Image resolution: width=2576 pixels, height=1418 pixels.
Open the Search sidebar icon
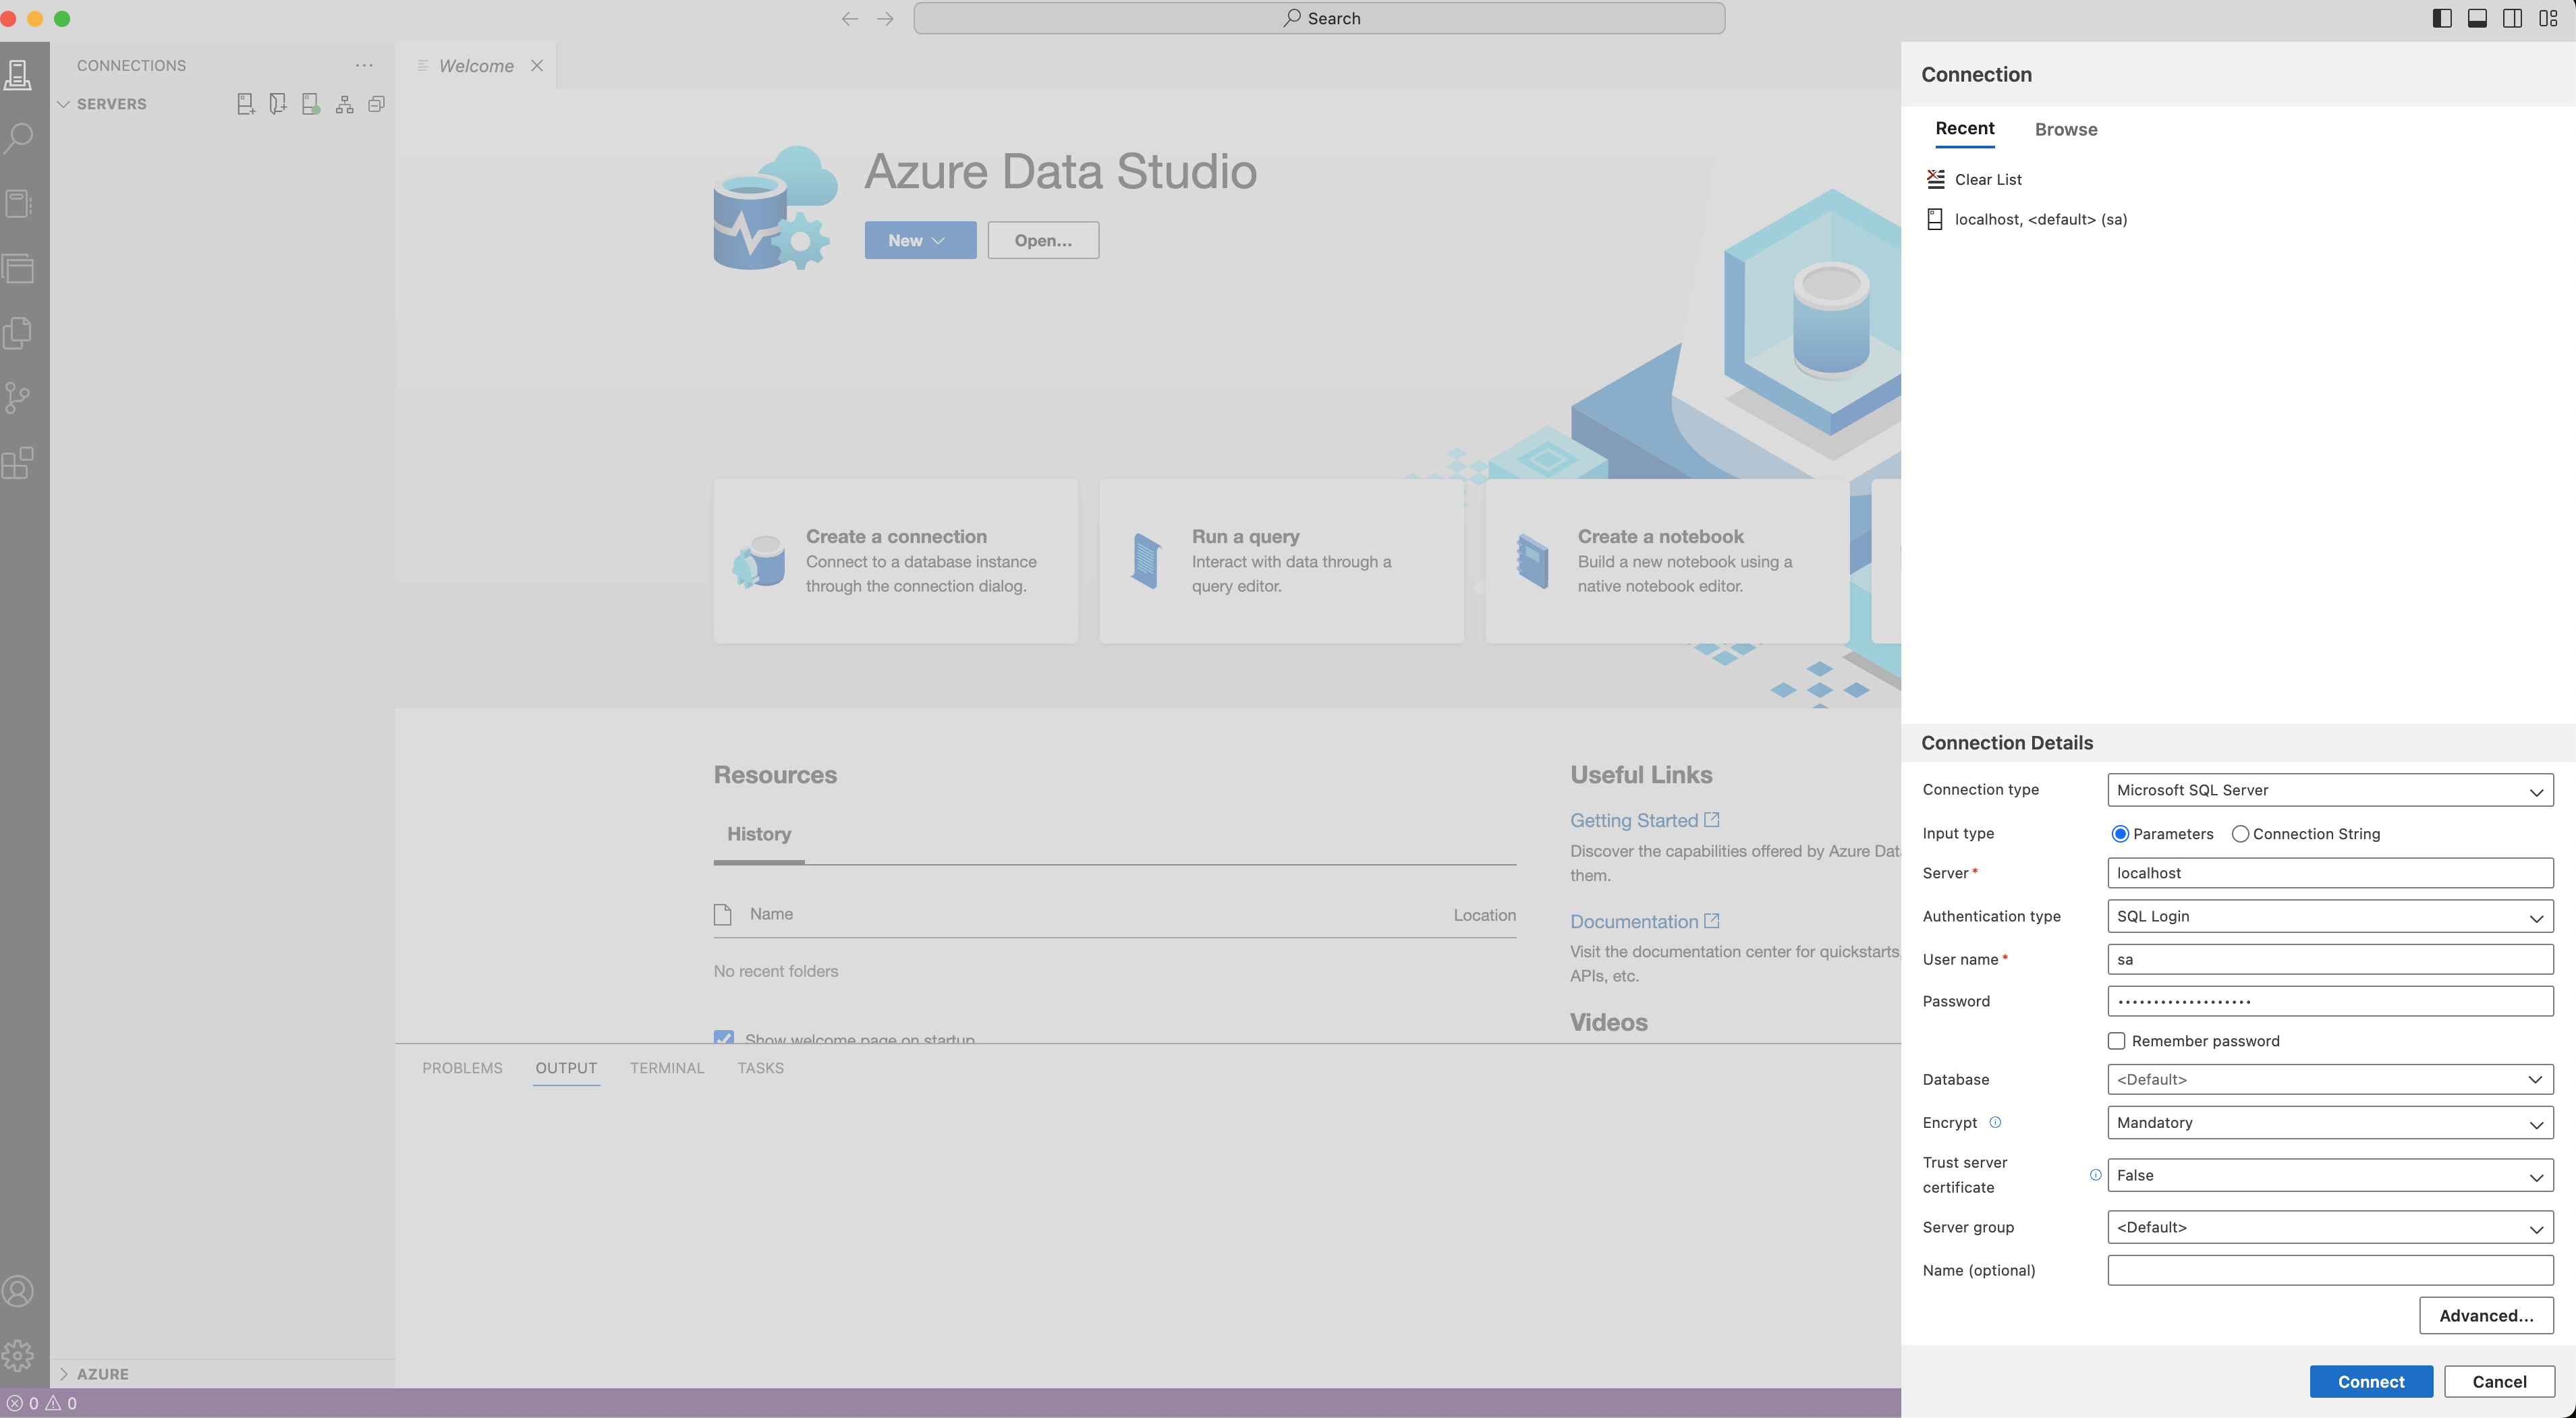pyautogui.click(x=19, y=138)
